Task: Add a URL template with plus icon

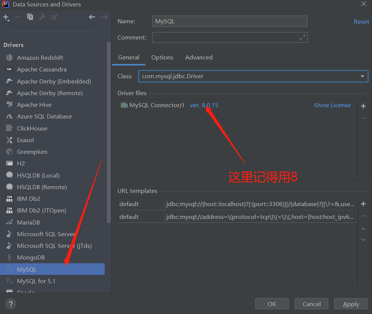Action: [x=363, y=204]
